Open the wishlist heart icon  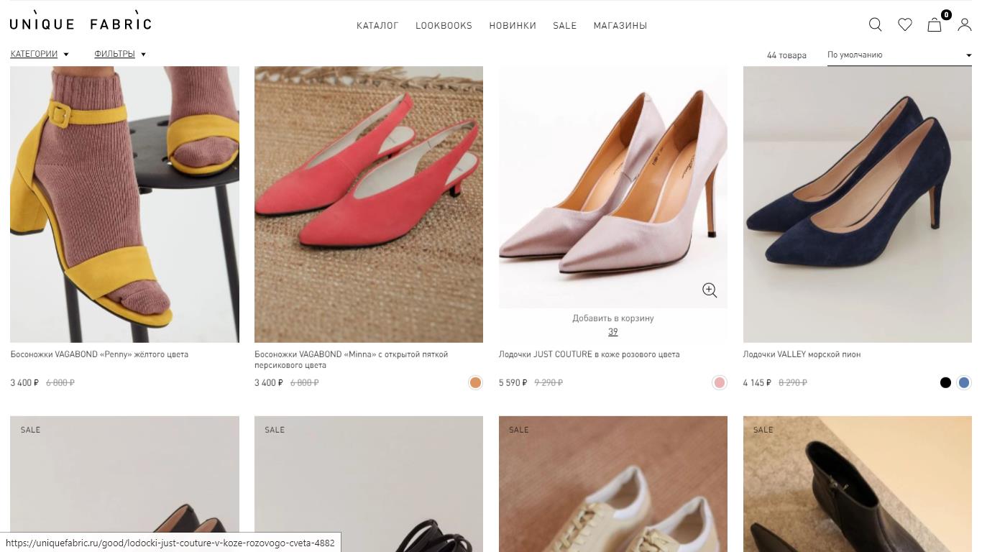coord(905,24)
